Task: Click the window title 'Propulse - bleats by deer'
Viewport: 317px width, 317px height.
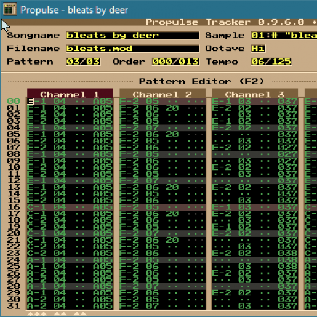Action: 74,10
